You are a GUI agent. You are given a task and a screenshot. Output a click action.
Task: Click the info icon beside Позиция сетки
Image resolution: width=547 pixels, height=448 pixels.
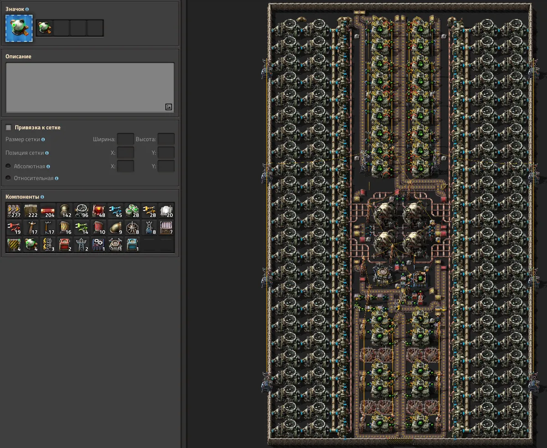(x=47, y=153)
